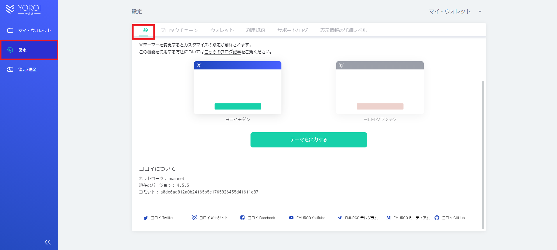Switch to the サポート/ログ tab
557x250 pixels.
292,30
